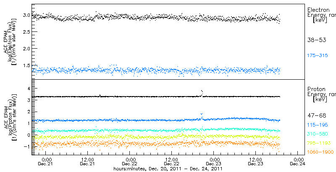Click the 3.0 tick on electron flux axis
Image resolution: width=336 pixels, height=172 pixels.
point(26,15)
